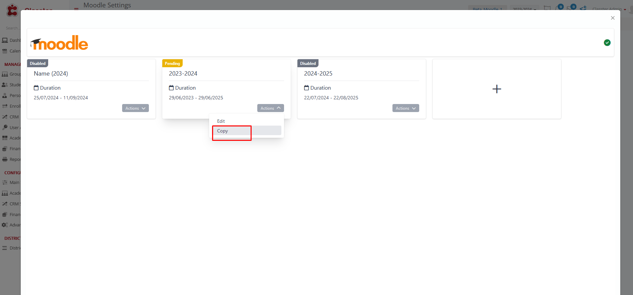Open CRM Settings under Configuration

[x=11, y=204]
